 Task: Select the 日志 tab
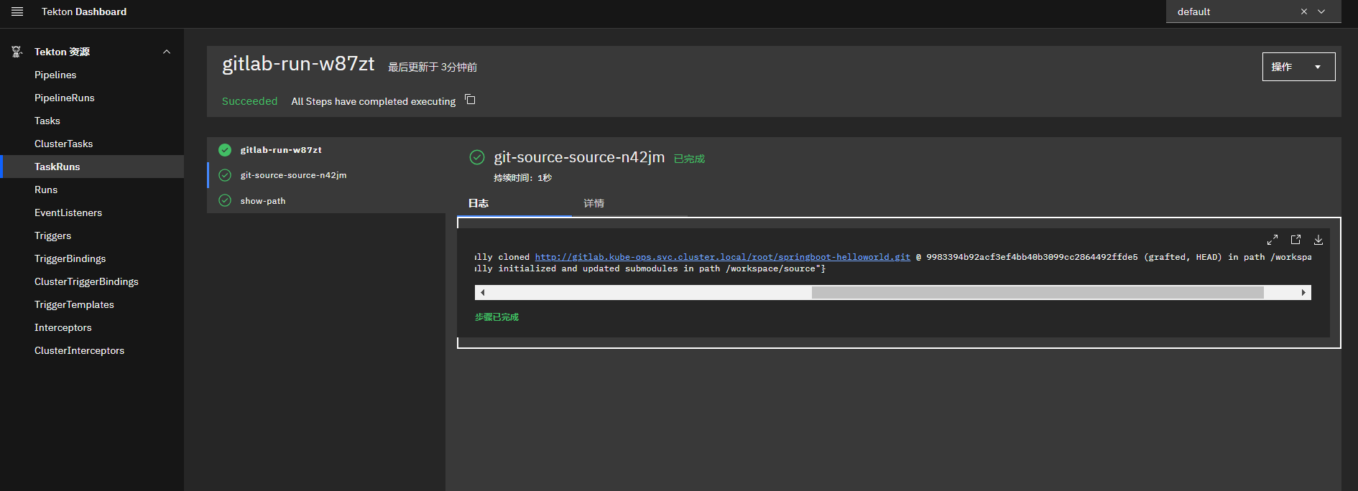pos(479,203)
